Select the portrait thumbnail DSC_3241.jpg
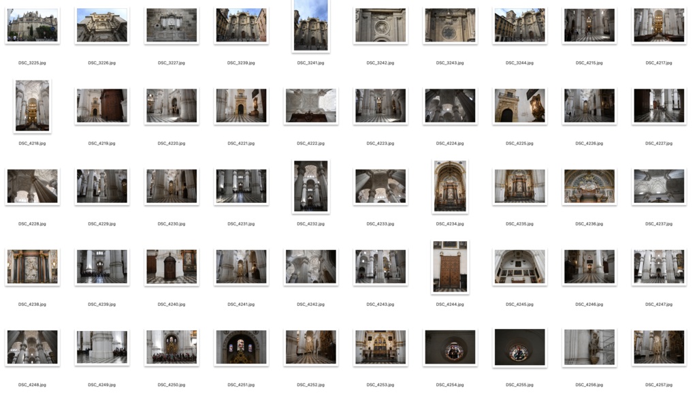 [x=310, y=25]
